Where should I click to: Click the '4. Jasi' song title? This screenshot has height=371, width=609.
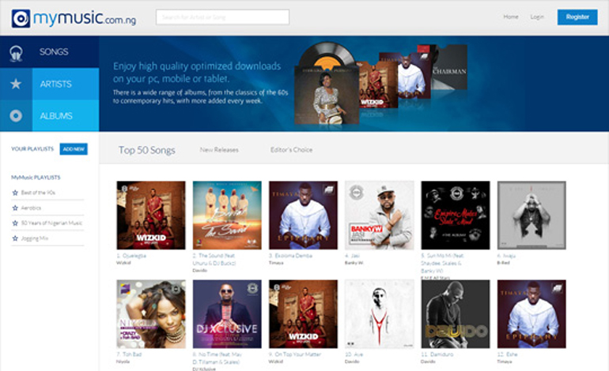(352, 256)
